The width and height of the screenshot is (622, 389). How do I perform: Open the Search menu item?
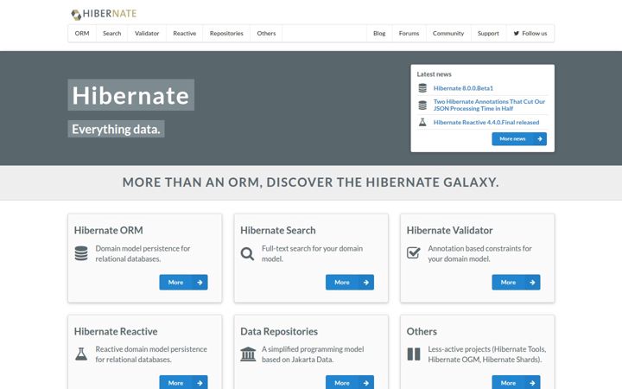(x=111, y=34)
